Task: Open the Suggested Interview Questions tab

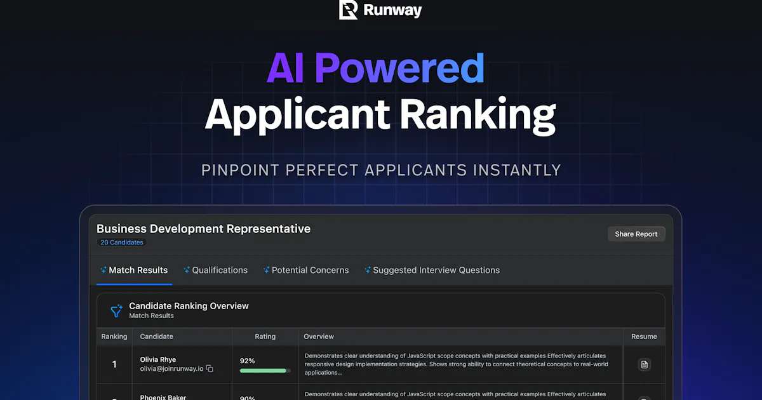Action: tap(432, 270)
